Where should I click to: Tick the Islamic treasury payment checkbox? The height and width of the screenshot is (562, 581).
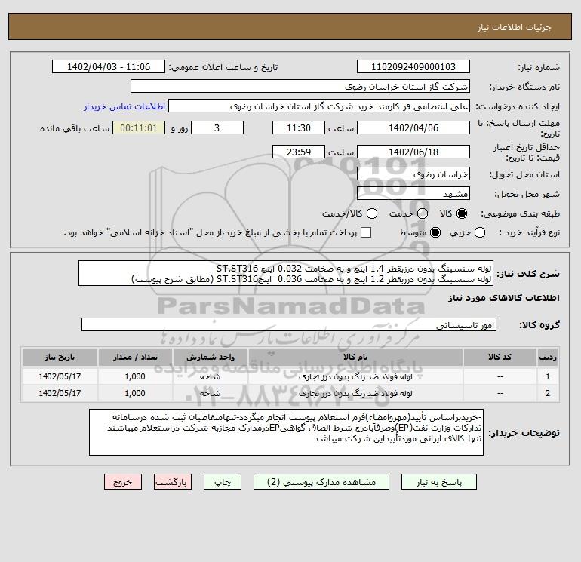(x=366, y=232)
